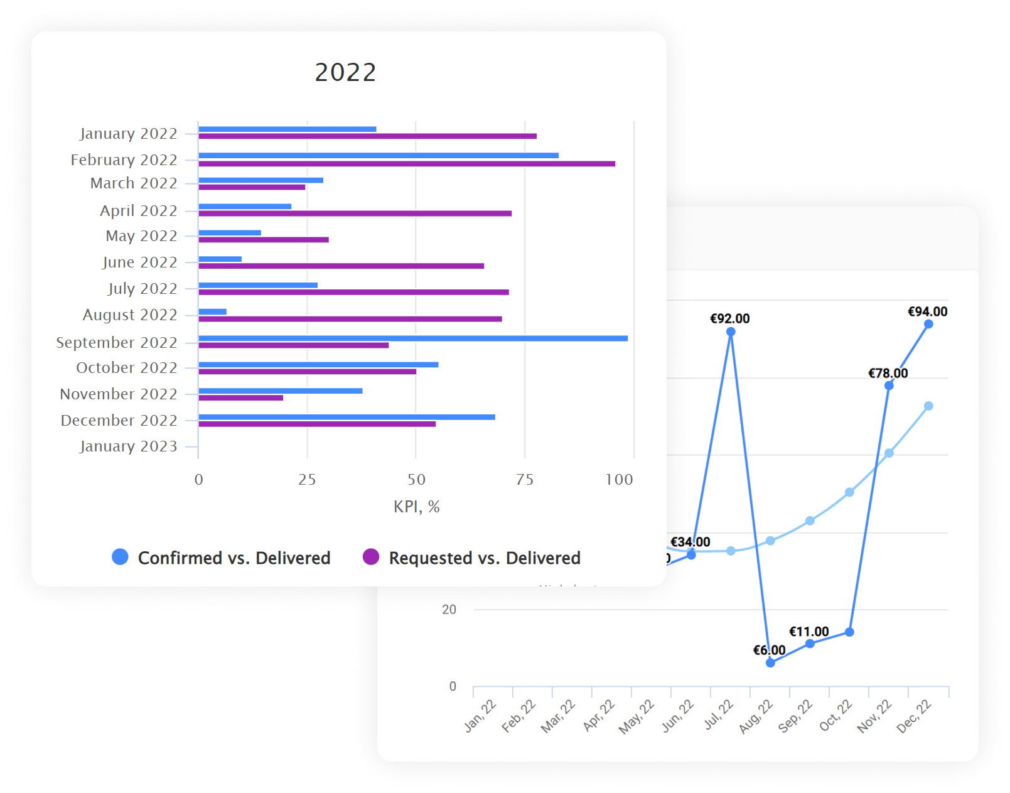This screenshot has height=793, width=1010.
Task: Click the €34.00 data point on line chart
Action: [x=691, y=555]
